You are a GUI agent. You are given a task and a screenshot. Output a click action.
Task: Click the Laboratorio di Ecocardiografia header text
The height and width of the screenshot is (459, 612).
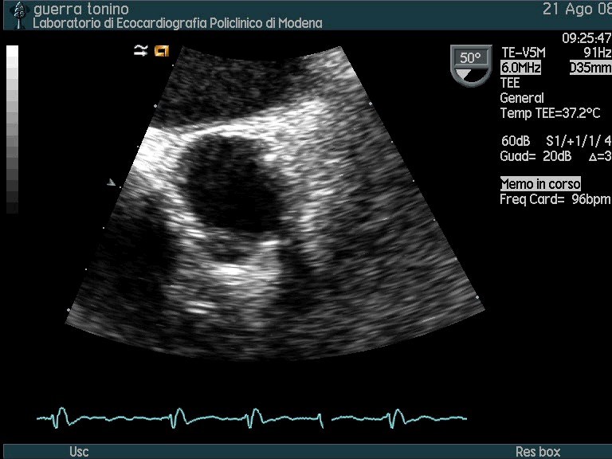click(x=177, y=23)
